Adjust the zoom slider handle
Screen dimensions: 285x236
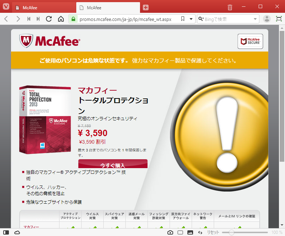[x=231, y=232]
